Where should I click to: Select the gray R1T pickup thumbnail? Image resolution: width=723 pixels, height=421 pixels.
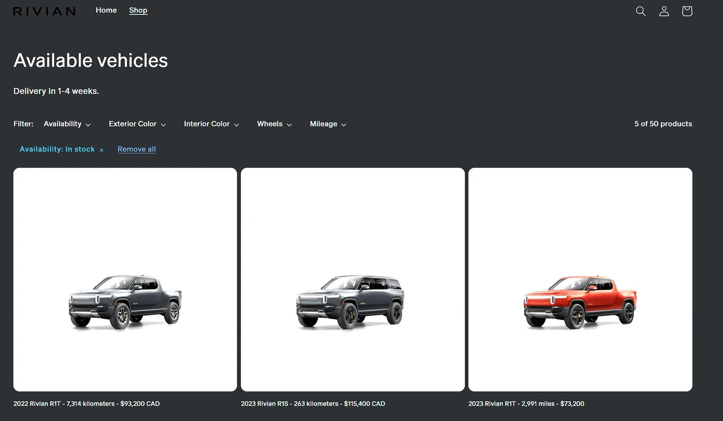tap(125, 279)
